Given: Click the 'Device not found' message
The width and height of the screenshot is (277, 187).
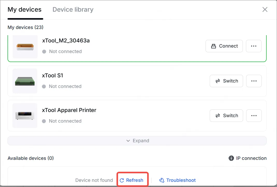Looking at the screenshot, I should pos(94,180).
